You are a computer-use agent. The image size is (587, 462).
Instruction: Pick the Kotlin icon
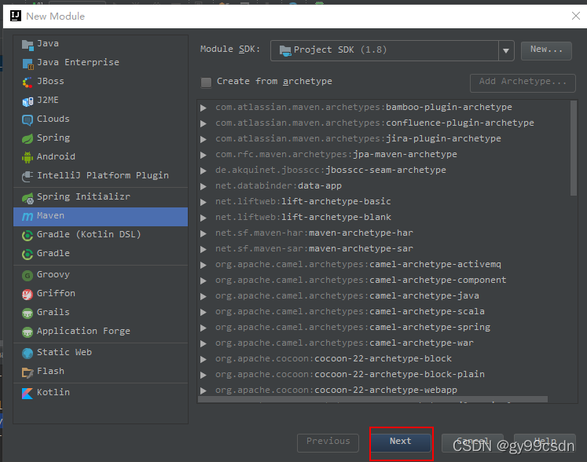click(28, 393)
